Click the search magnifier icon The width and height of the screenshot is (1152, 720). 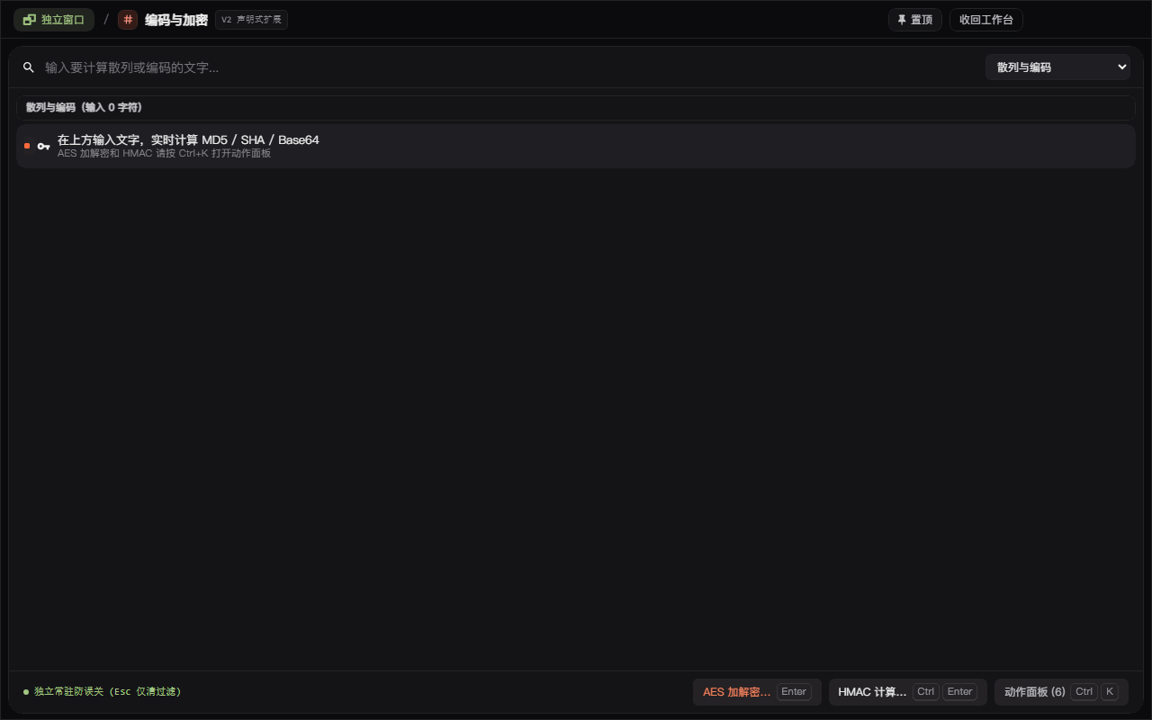pos(29,67)
